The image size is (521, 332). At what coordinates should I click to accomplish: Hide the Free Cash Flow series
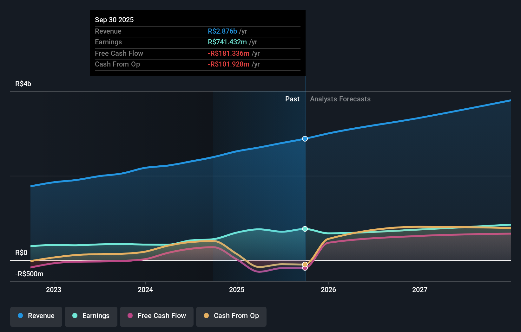tap(156, 316)
